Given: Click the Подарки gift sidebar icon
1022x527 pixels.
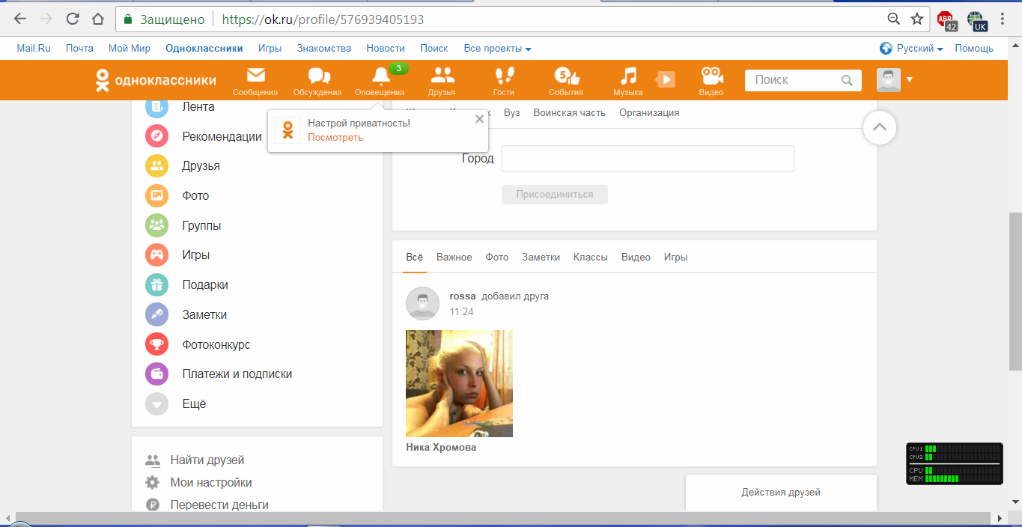Looking at the screenshot, I should tap(156, 284).
